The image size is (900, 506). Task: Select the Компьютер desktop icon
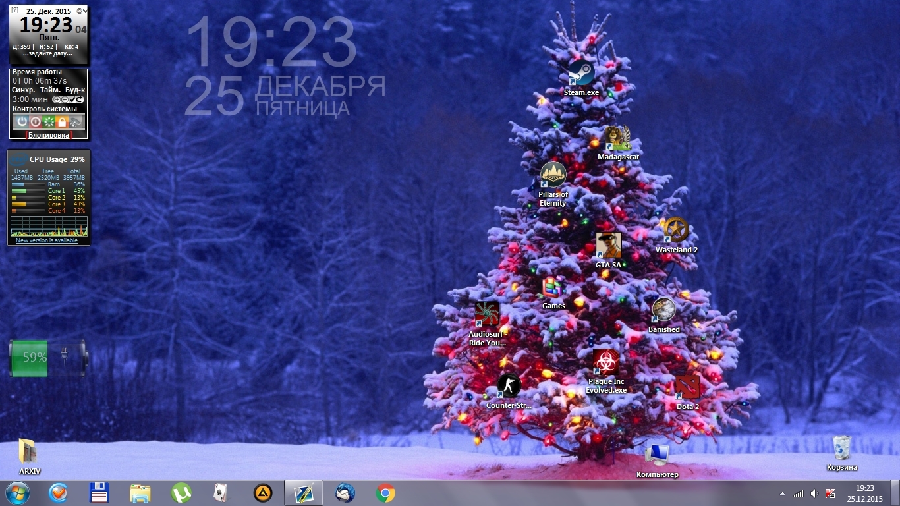coord(657,461)
